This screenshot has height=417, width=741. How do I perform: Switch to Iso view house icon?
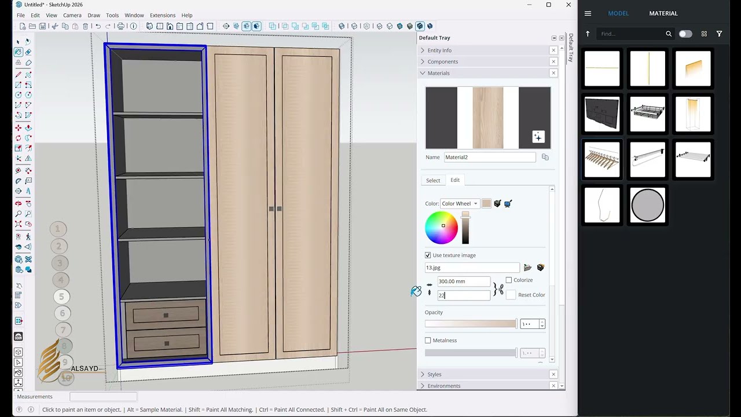pyautogui.click(x=149, y=26)
